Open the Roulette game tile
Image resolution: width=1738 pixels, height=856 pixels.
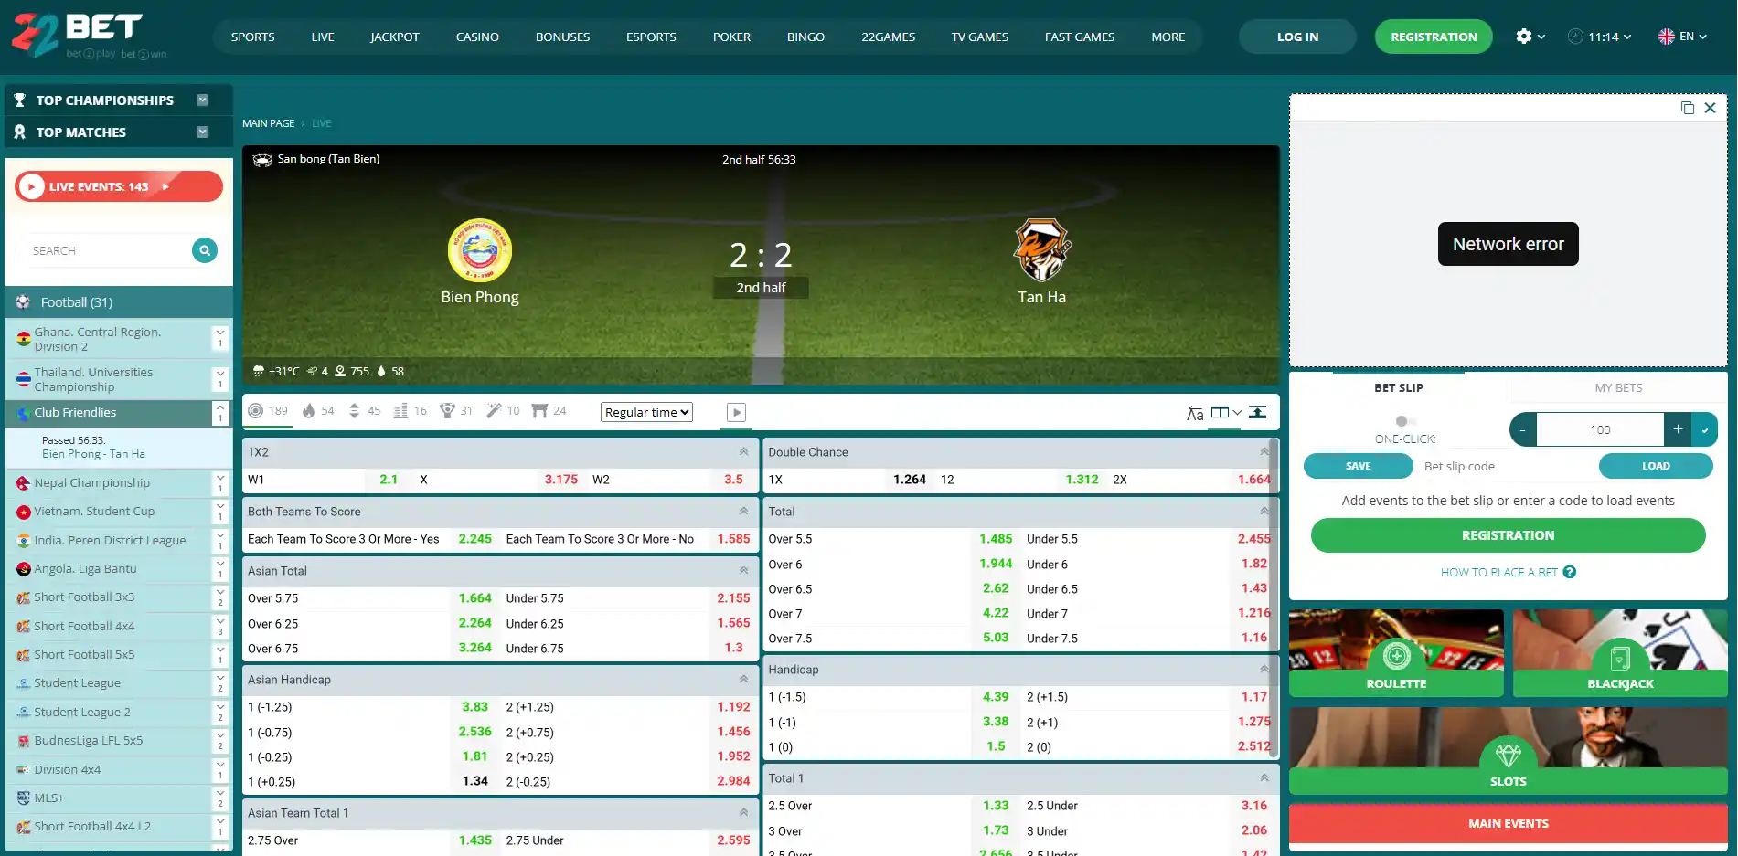pyautogui.click(x=1396, y=653)
